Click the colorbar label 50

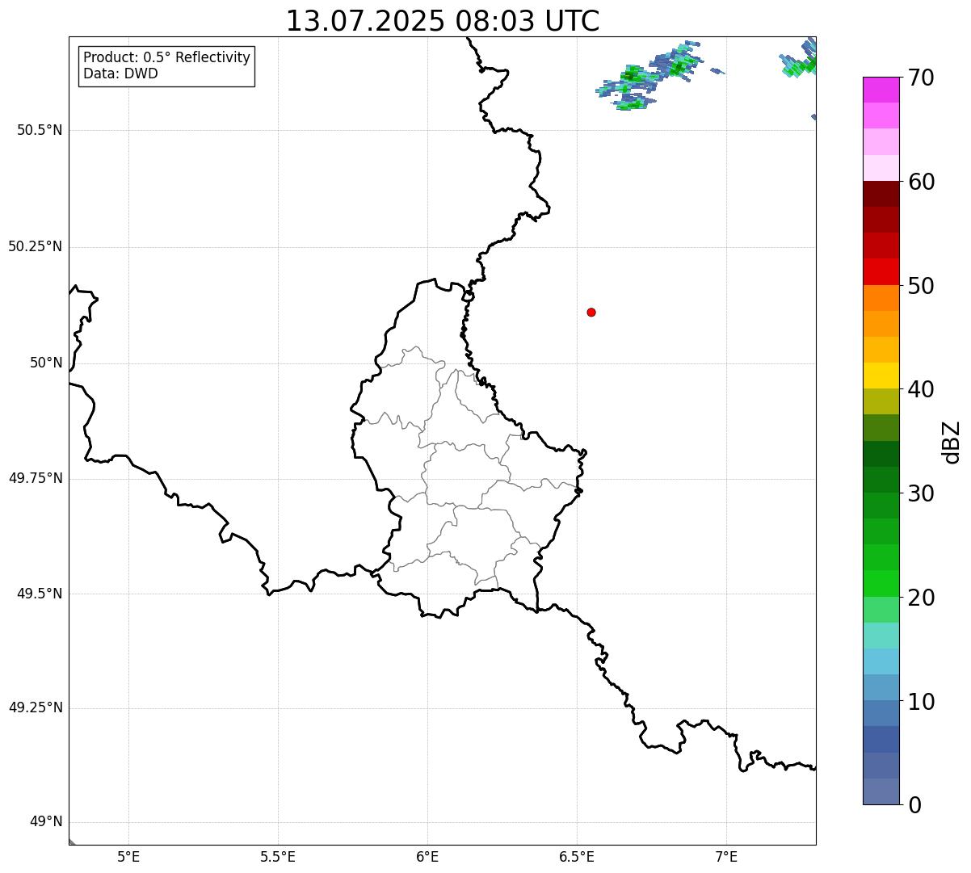[922, 286]
